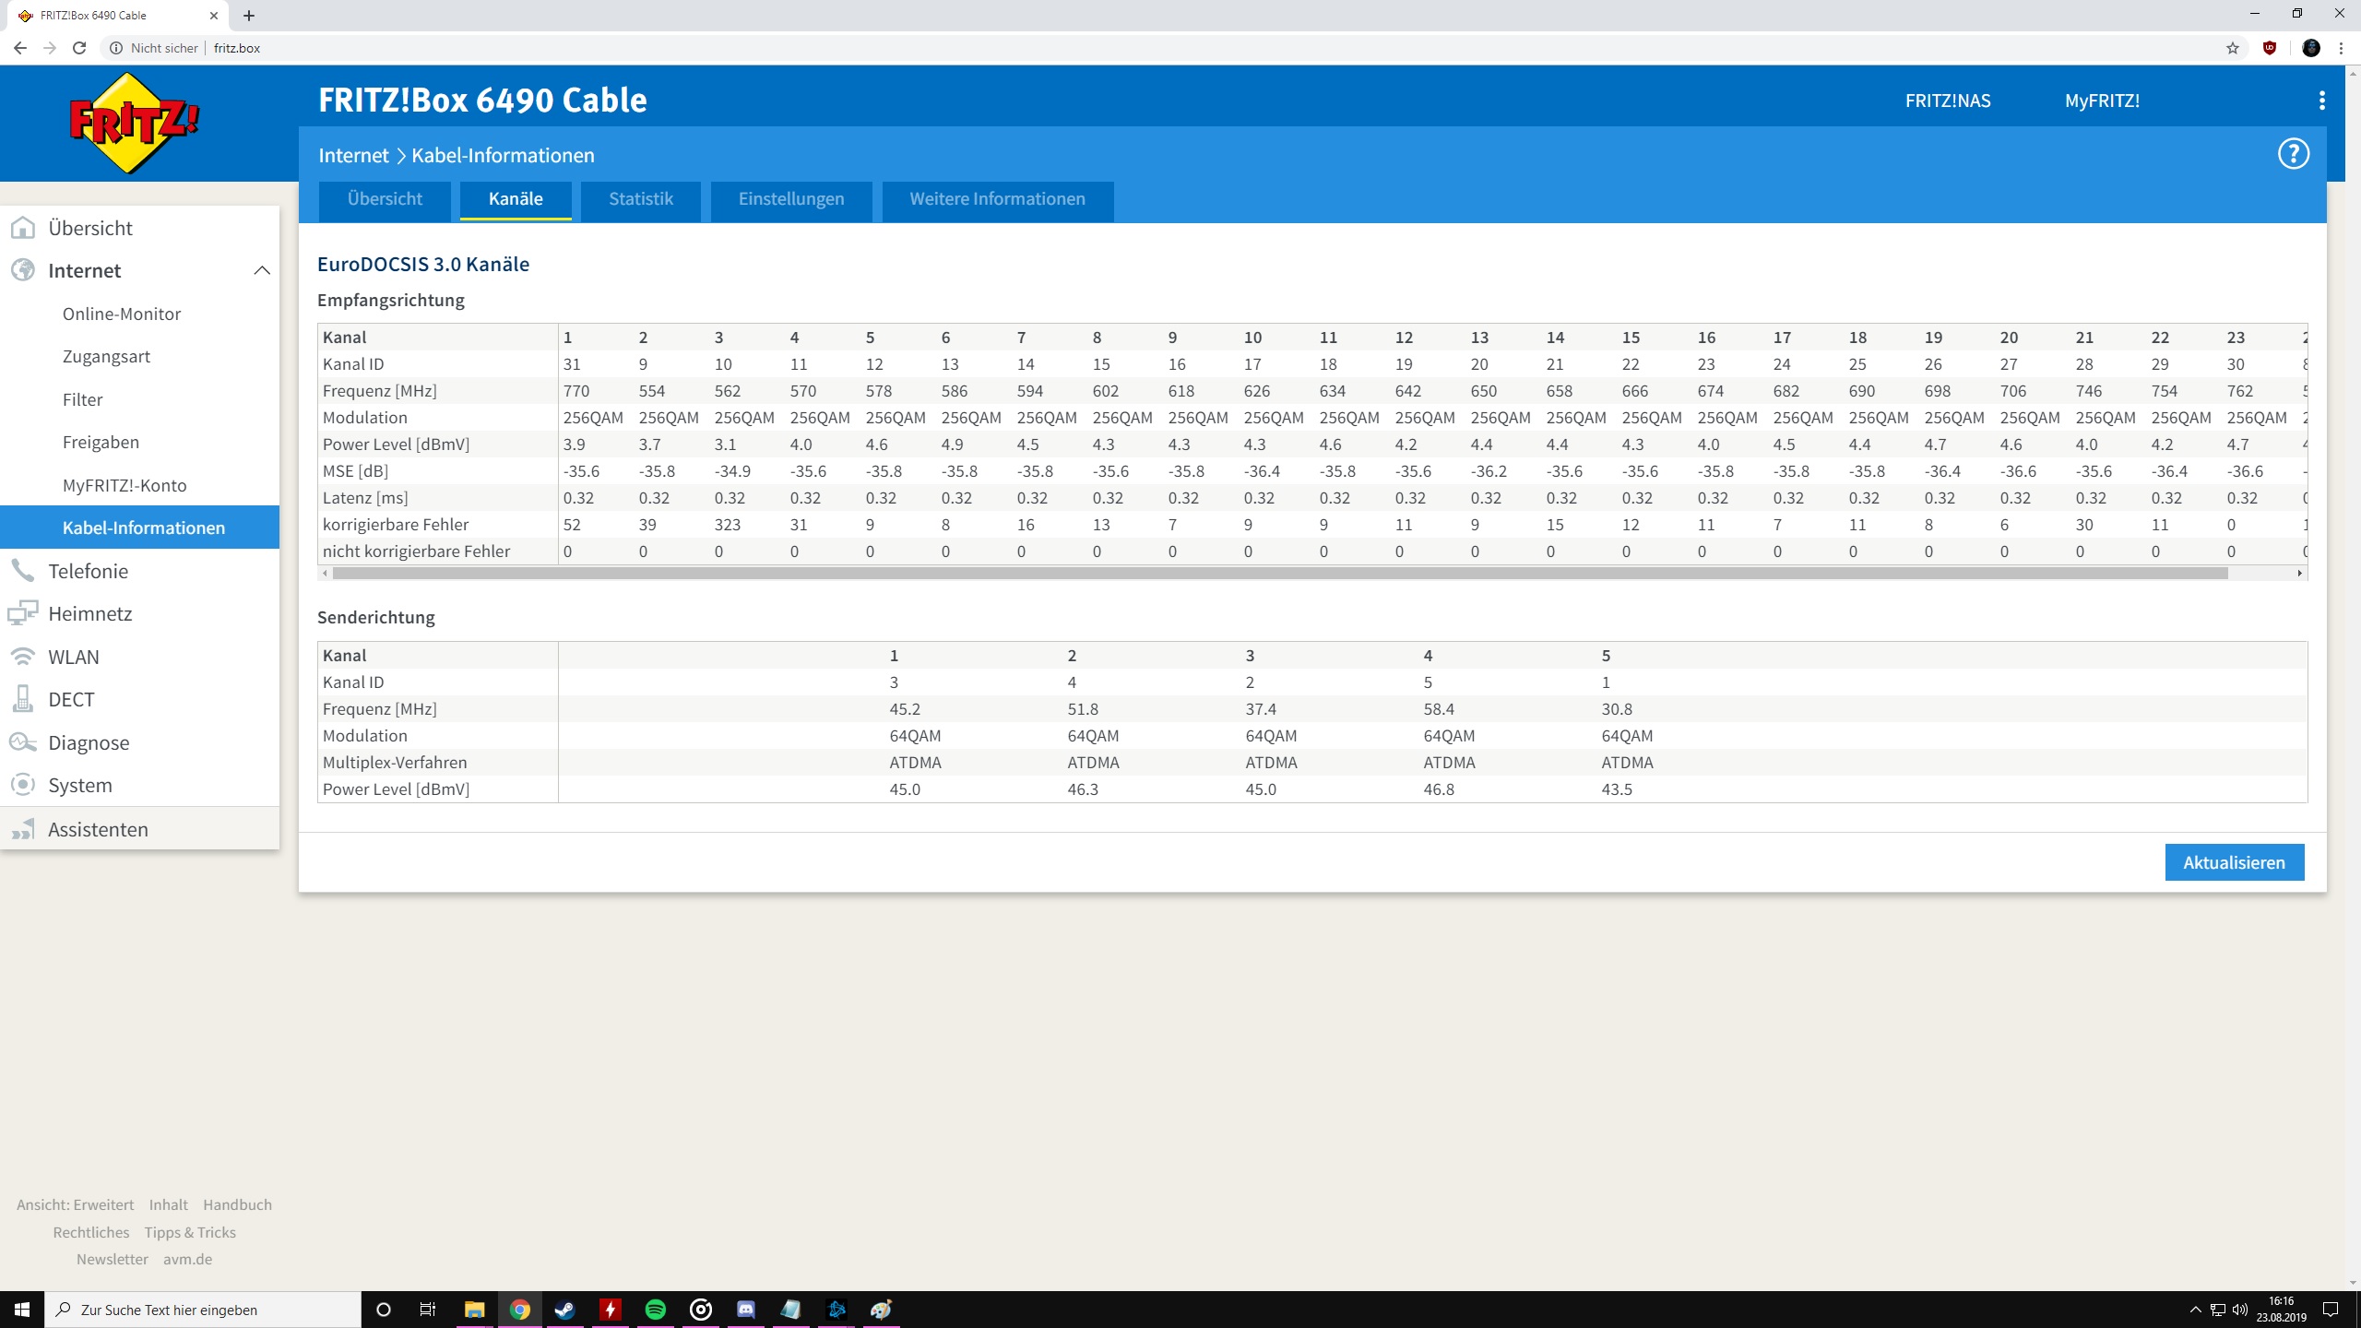Bookmark page with star icon
The width and height of the screenshot is (2361, 1328).
(2232, 48)
